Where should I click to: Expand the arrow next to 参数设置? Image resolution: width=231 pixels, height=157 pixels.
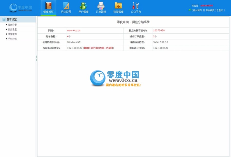(x=7, y=29)
